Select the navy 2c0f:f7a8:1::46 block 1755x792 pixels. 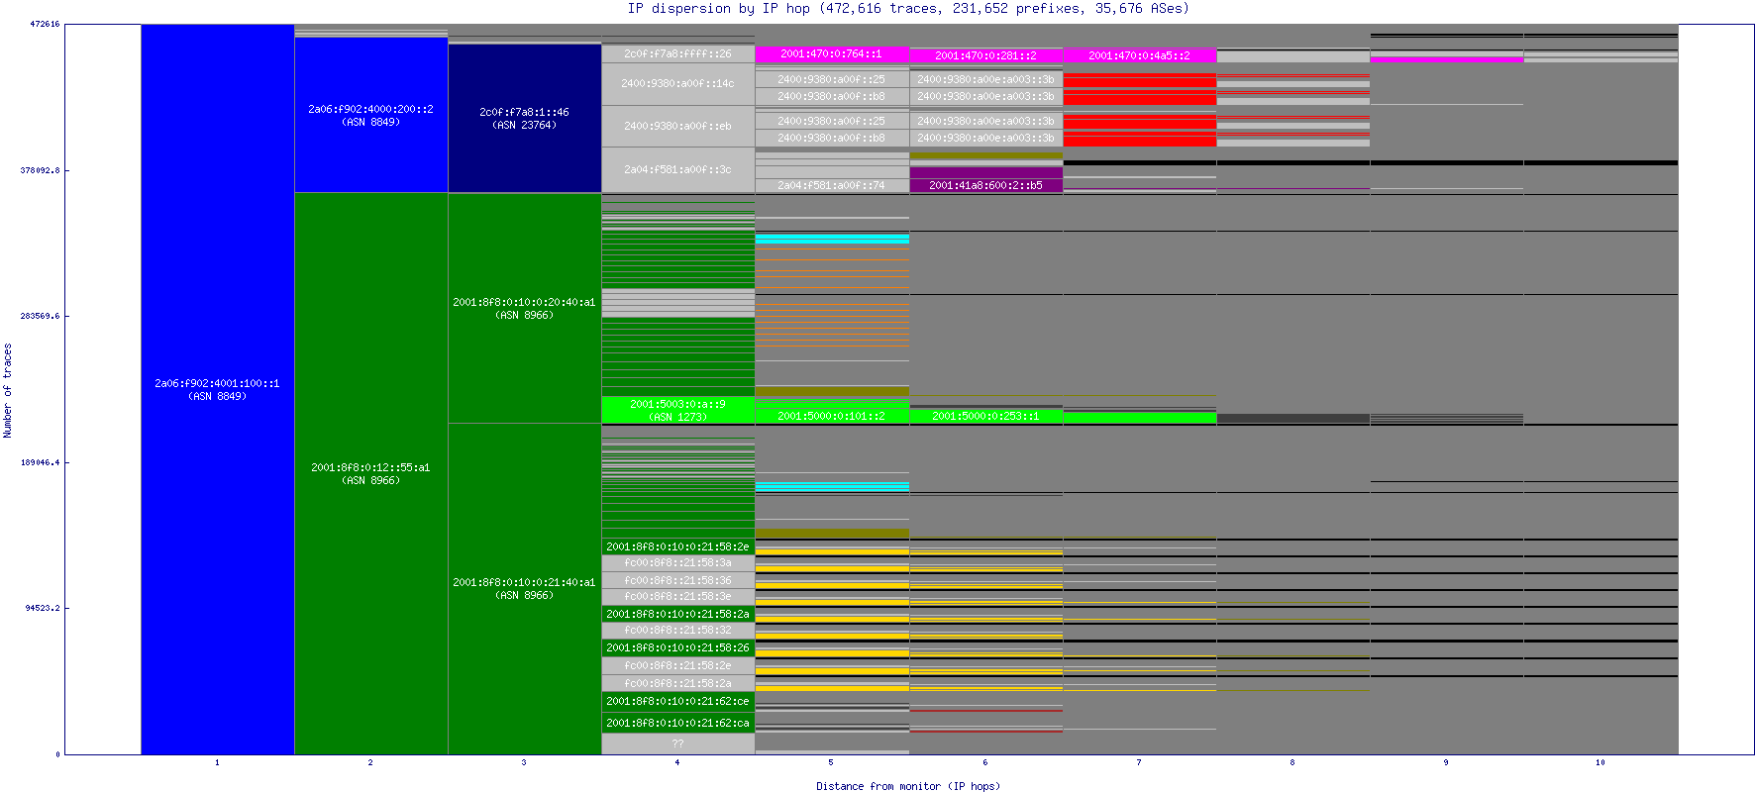click(x=524, y=118)
